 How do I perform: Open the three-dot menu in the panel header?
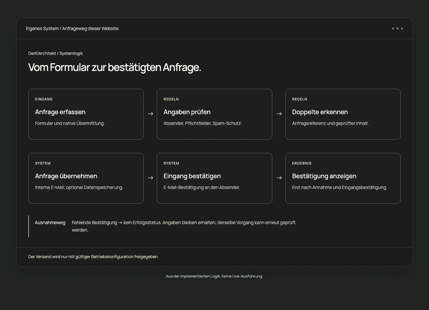click(x=397, y=29)
